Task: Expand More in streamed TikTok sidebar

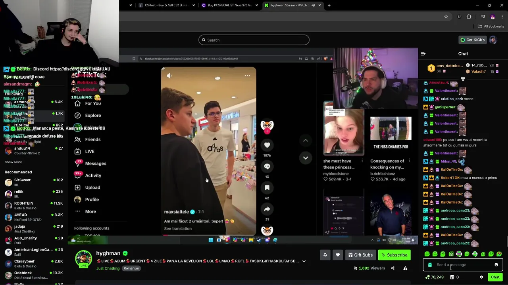Action: [x=85, y=211]
